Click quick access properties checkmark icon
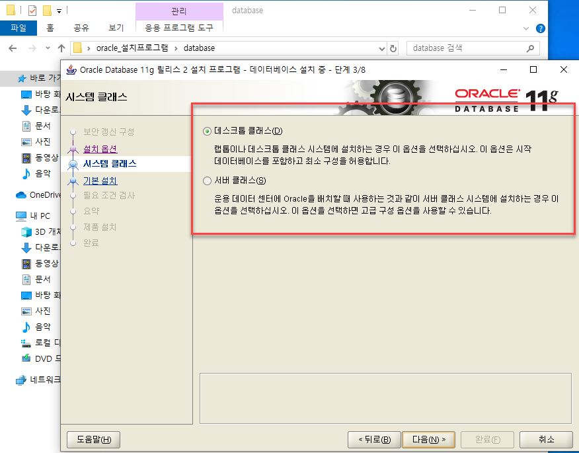579x453 pixels. (x=32, y=11)
